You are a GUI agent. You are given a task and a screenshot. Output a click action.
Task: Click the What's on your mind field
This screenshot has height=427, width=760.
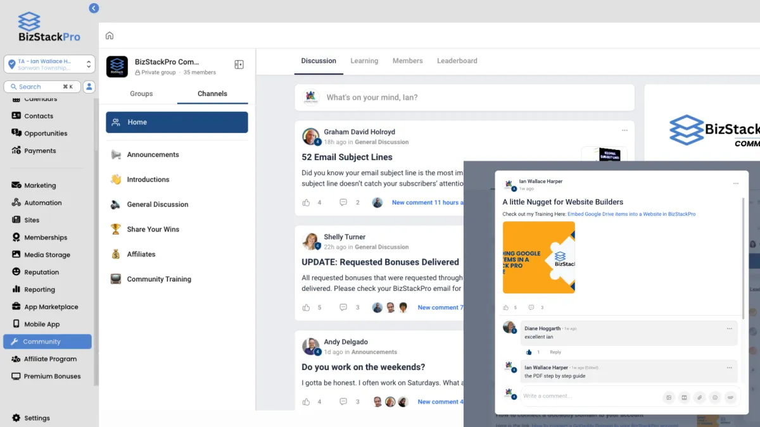click(x=464, y=97)
